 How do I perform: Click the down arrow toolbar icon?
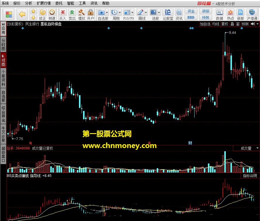[x=33, y=18]
